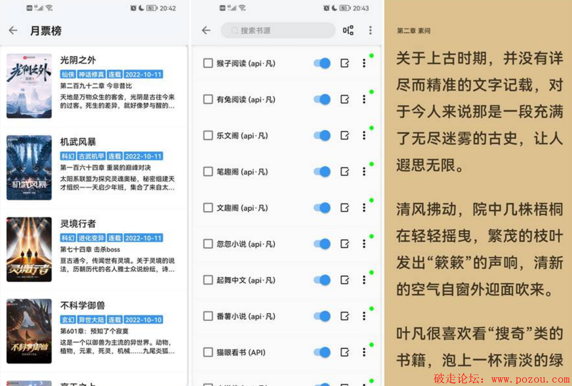Edit the 文趣阁 source

coord(345,208)
